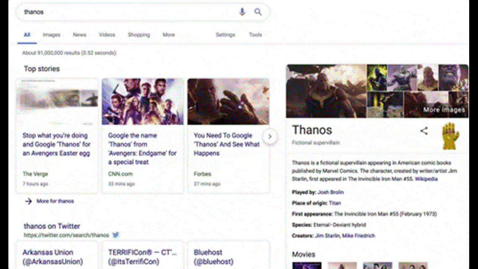Open the More search categories dropdown
Viewport: 478px width, 269px height.
click(x=169, y=35)
